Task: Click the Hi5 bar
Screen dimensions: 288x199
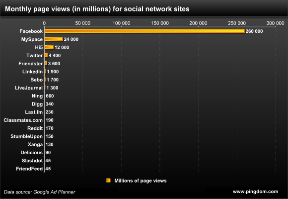Action: click(x=49, y=47)
